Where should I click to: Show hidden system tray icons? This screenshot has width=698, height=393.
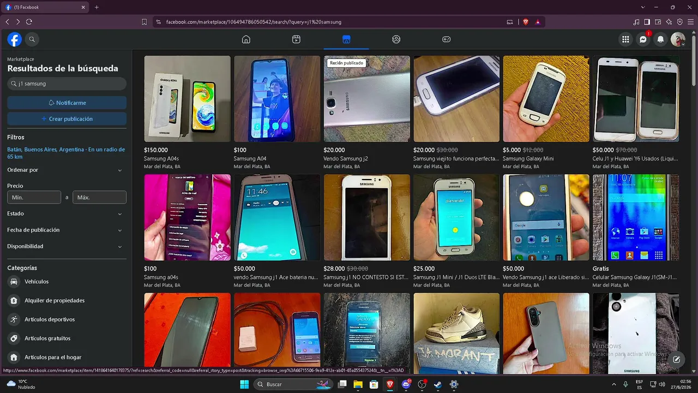click(614, 384)
